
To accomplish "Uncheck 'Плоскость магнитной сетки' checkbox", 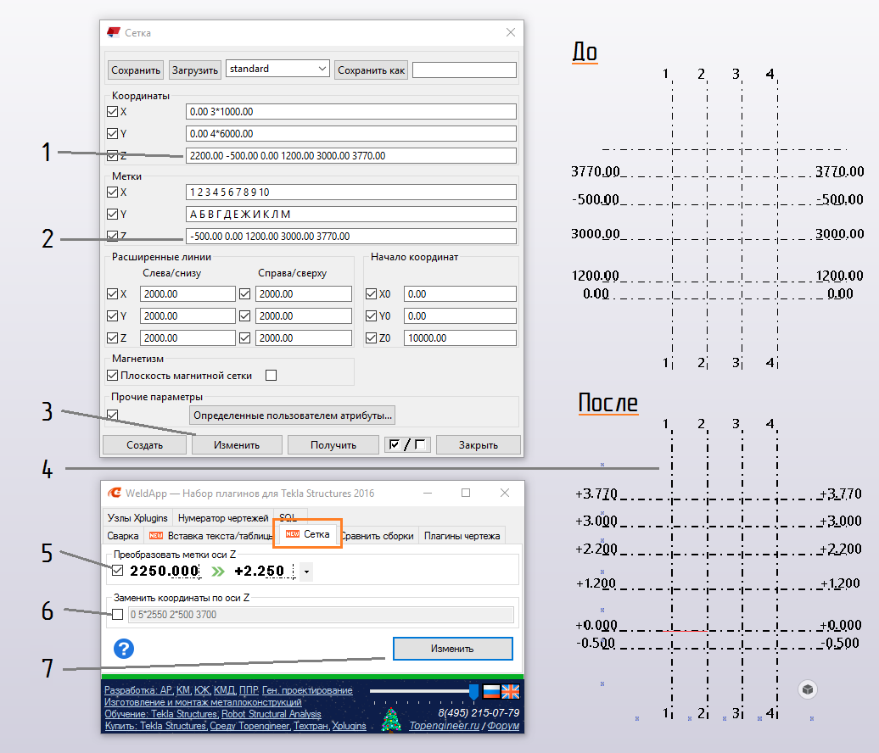I will click(113, 376).
